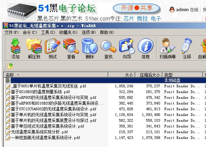Start 扫描病毒 (Virus scan) tool
The image size is (206, 147).
tap(167, 49)
